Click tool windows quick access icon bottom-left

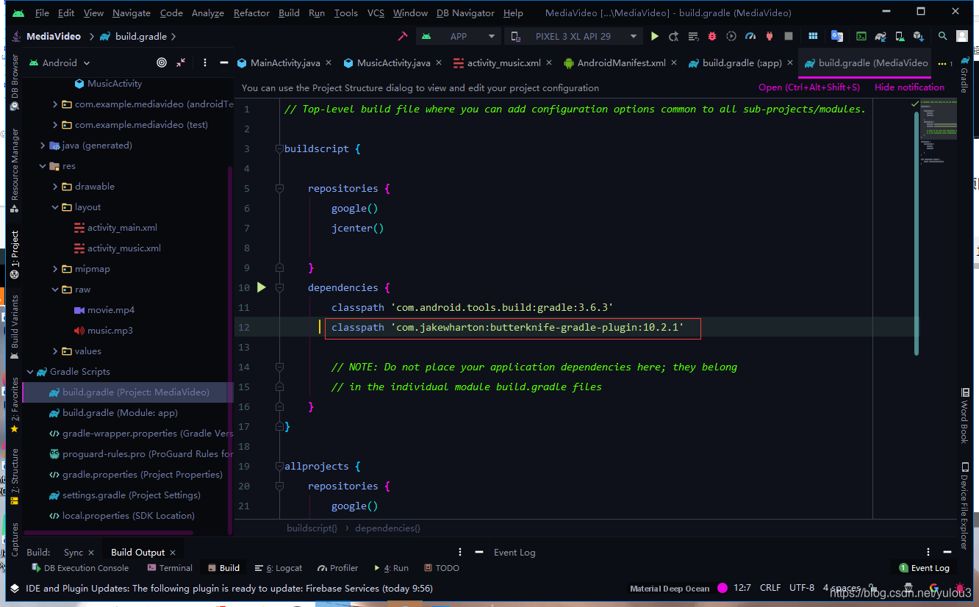click(x=14, y=588)
